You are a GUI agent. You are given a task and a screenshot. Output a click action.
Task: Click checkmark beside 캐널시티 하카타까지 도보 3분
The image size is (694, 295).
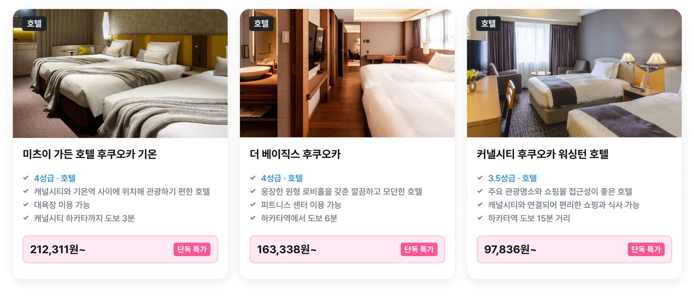click(26, 218)
